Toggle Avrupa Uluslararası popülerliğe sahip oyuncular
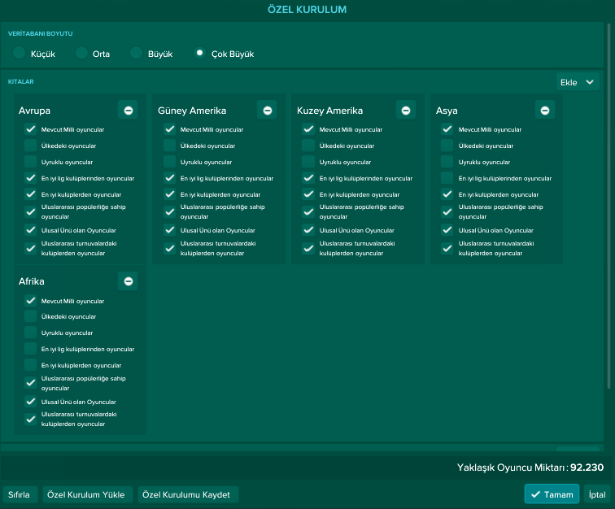Screen dimensions: 615x509 (x=31, y=211)
